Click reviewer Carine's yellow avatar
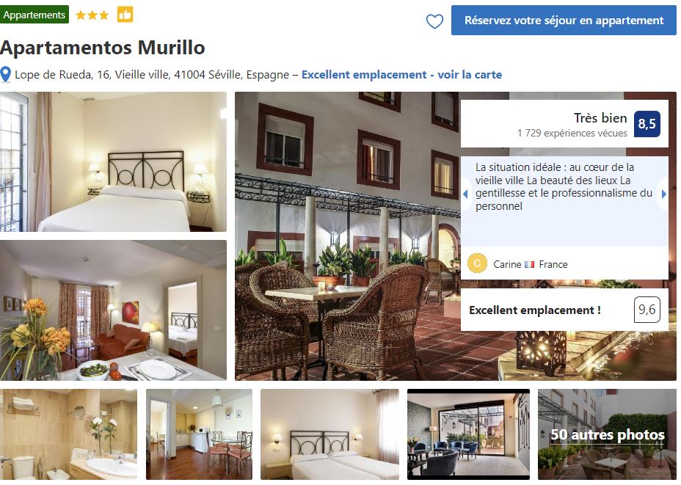 click(x=477, y=263)
